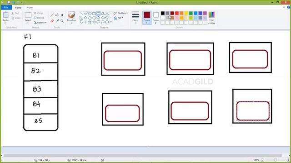291x163 pixels.
Task: Choose the Down arrow shape
Action: point(81,22)
